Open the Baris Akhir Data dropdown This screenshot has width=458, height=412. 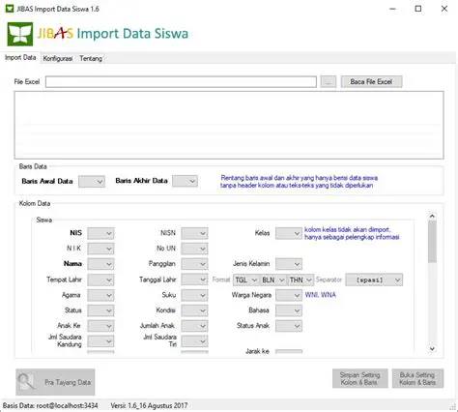[x=185, y=181]
